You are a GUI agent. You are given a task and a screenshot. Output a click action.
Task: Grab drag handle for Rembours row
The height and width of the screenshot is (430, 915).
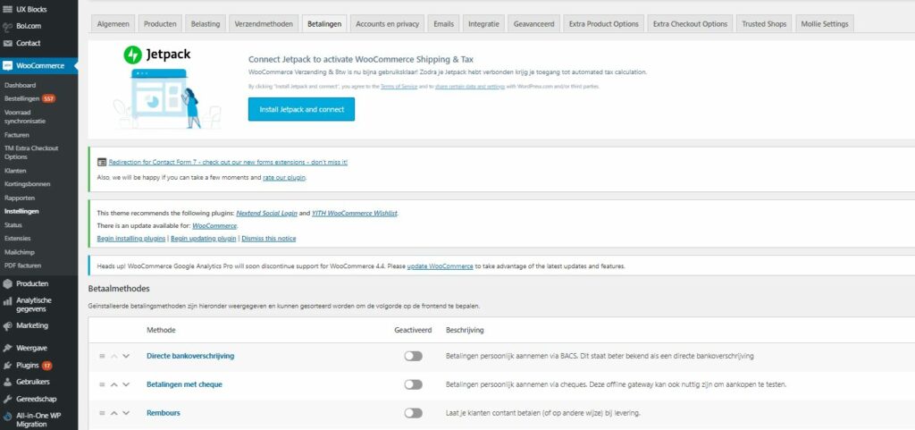pyautogui.click(x=102, y=413)
